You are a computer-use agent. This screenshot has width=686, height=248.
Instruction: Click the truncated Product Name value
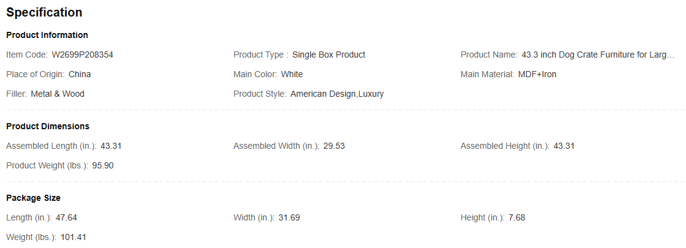[598, 54]
